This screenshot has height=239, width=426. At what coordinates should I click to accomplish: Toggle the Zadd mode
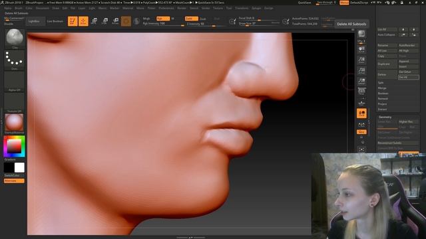click(191, 19)
